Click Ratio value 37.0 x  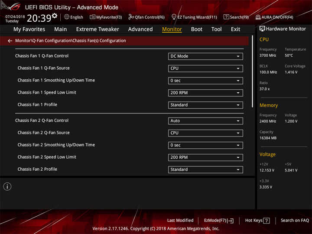point(264,89)
